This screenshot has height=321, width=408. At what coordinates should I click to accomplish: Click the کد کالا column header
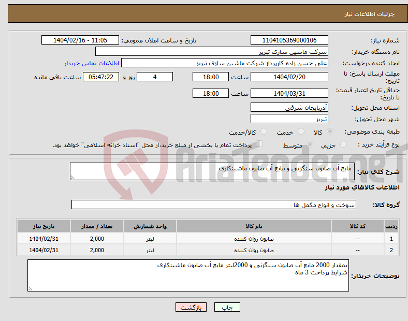[x=358, y=226]
